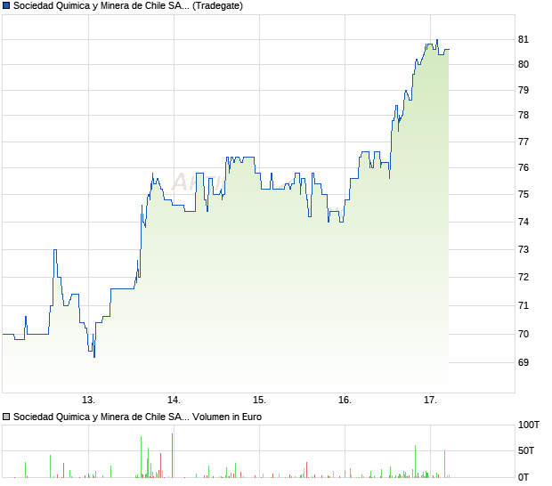Click the volume axis label 0T
This screenshot has width=552, height=486.
point(524,477)
